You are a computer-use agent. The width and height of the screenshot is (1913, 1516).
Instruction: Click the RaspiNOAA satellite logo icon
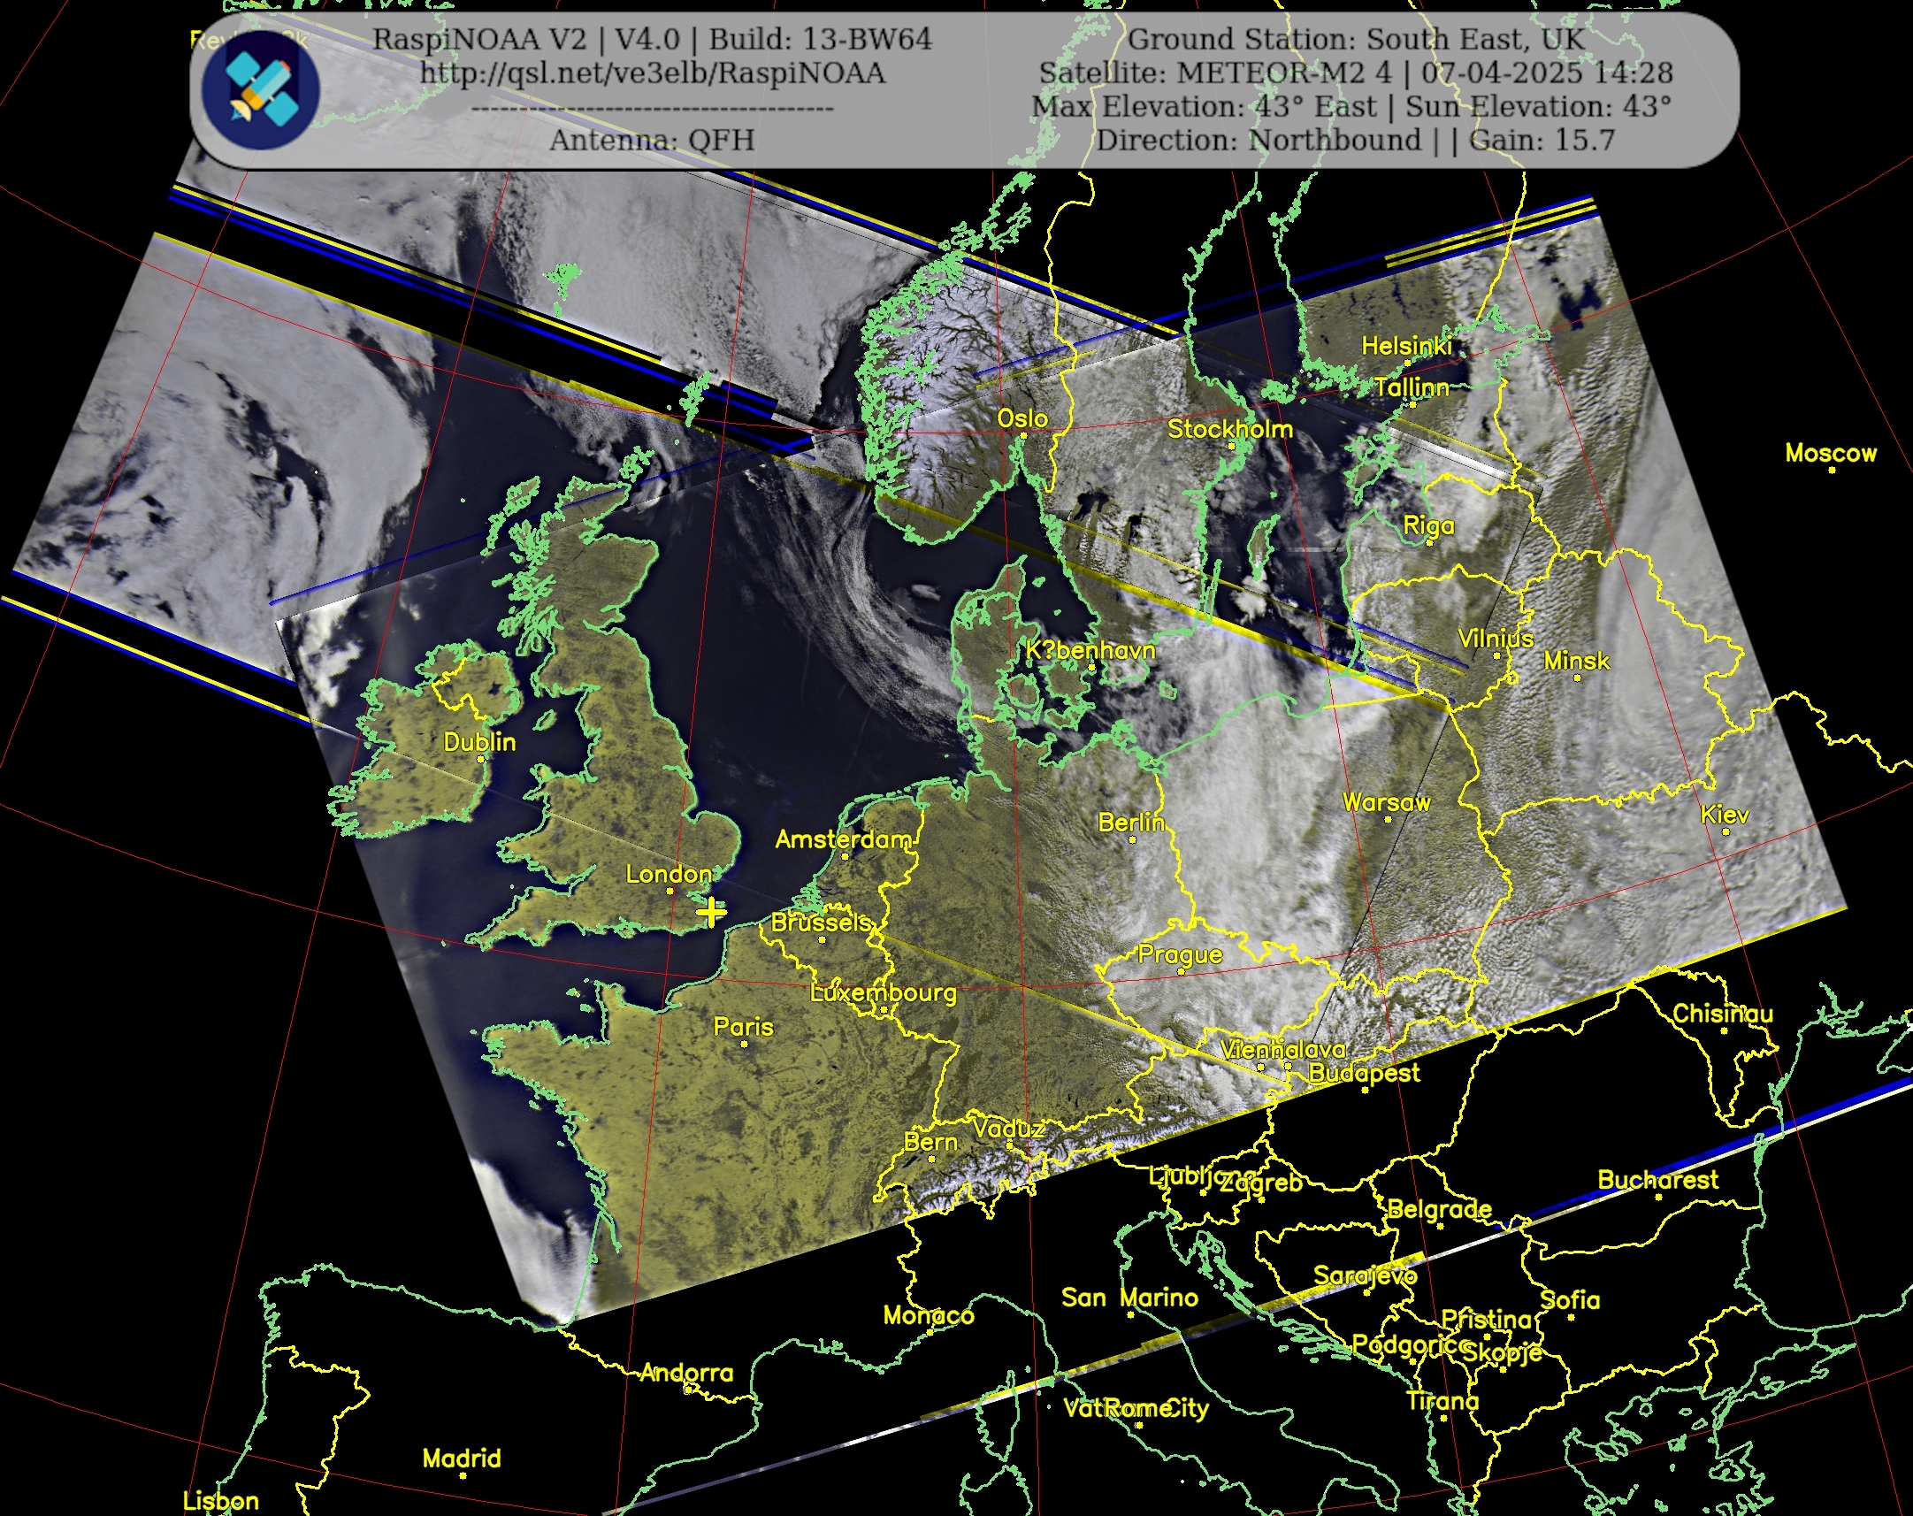tap(260, 89)
